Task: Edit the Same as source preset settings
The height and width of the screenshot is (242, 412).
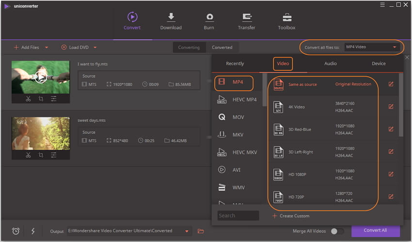Action: click(391, 84)
